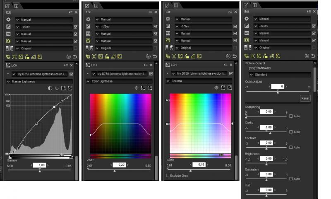The image size is (331, 199).
Task: Click the straighten triangle icon in the Color Lightness panel toolbar
Action: (x=113, y=56)
